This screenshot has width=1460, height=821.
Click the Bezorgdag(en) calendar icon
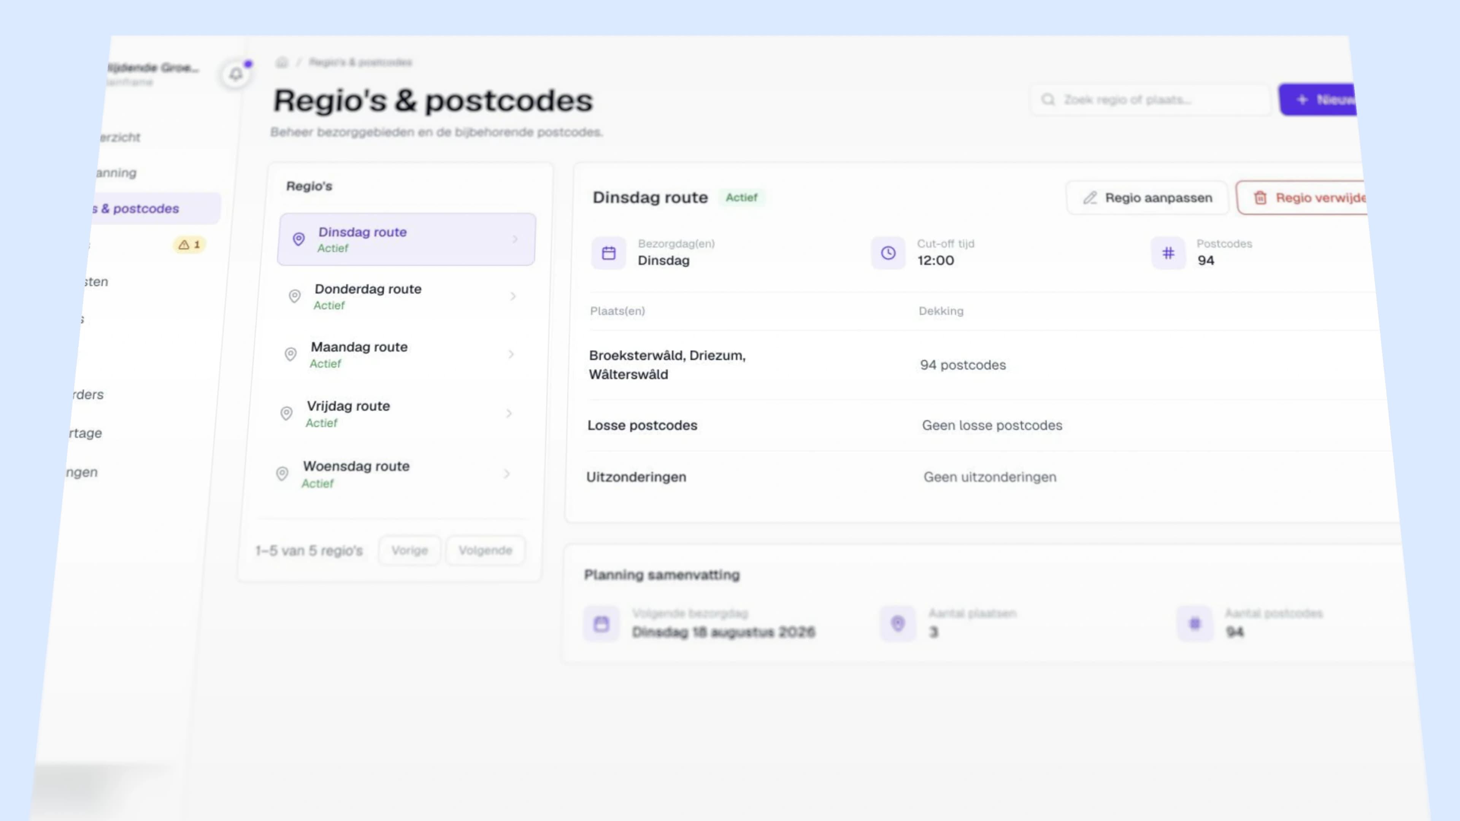click(609, 253)
